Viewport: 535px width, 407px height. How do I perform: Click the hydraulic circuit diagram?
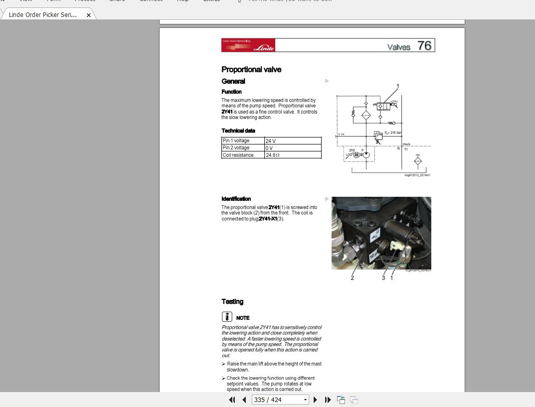coord(383,130)
